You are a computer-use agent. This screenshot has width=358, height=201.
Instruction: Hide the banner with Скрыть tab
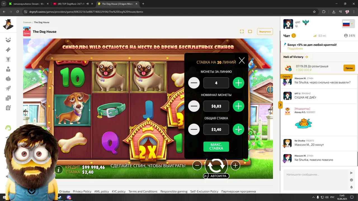coord(286,76)
